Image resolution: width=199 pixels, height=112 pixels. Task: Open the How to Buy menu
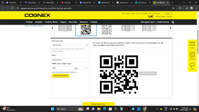[x=73, y=22]
